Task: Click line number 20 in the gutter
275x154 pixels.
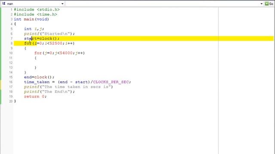Action: tap(11, 101)
